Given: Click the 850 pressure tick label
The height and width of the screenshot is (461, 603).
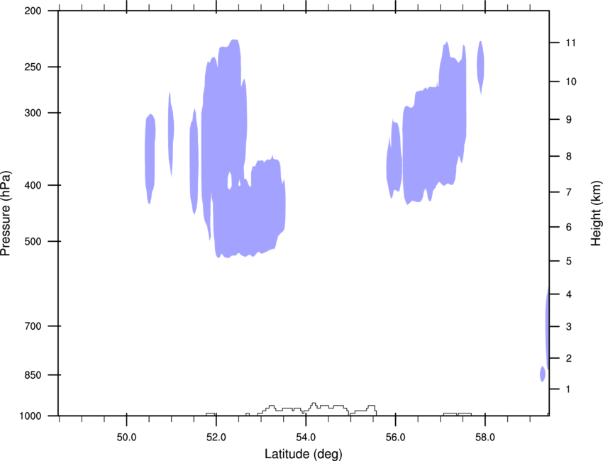Looking at the screenshot, I should tap(33, 375).
